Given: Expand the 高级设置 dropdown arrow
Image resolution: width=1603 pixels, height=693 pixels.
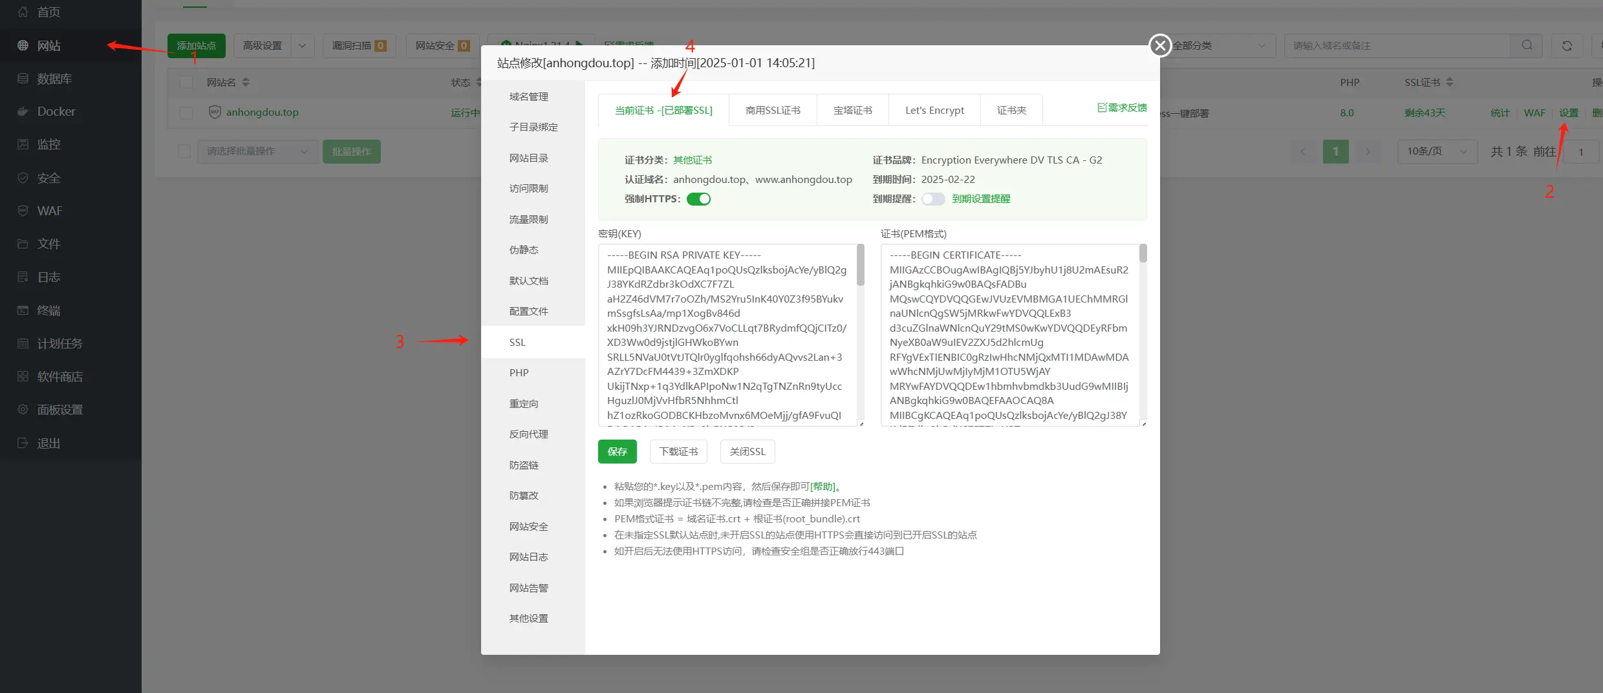Looking at the screenshot, I should [x=302, y=46].
